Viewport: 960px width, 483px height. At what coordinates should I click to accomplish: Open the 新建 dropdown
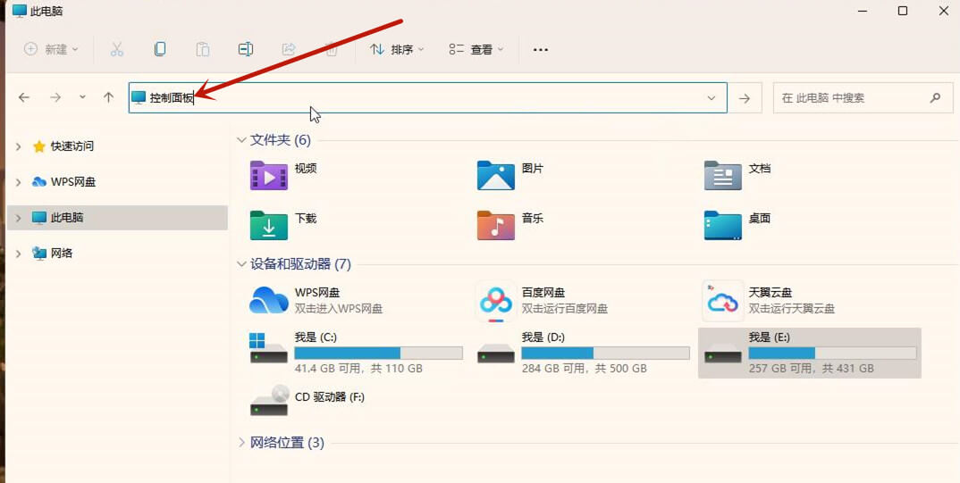point(52,49)
